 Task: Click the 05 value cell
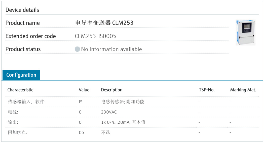click(x=81, y=133)
